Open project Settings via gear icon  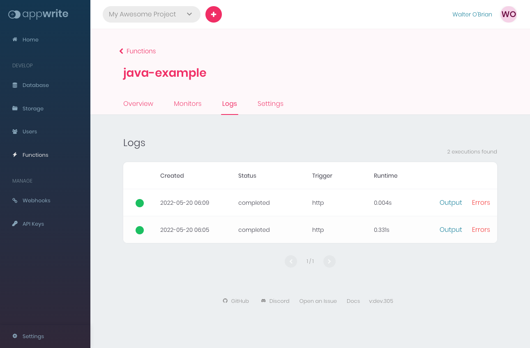coord(15,336)
